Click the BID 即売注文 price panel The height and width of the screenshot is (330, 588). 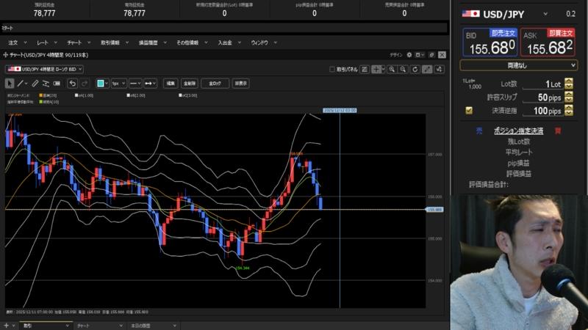coord(489,43)
